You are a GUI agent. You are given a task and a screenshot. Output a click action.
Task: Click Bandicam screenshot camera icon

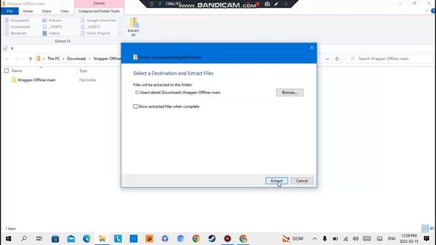267,4
